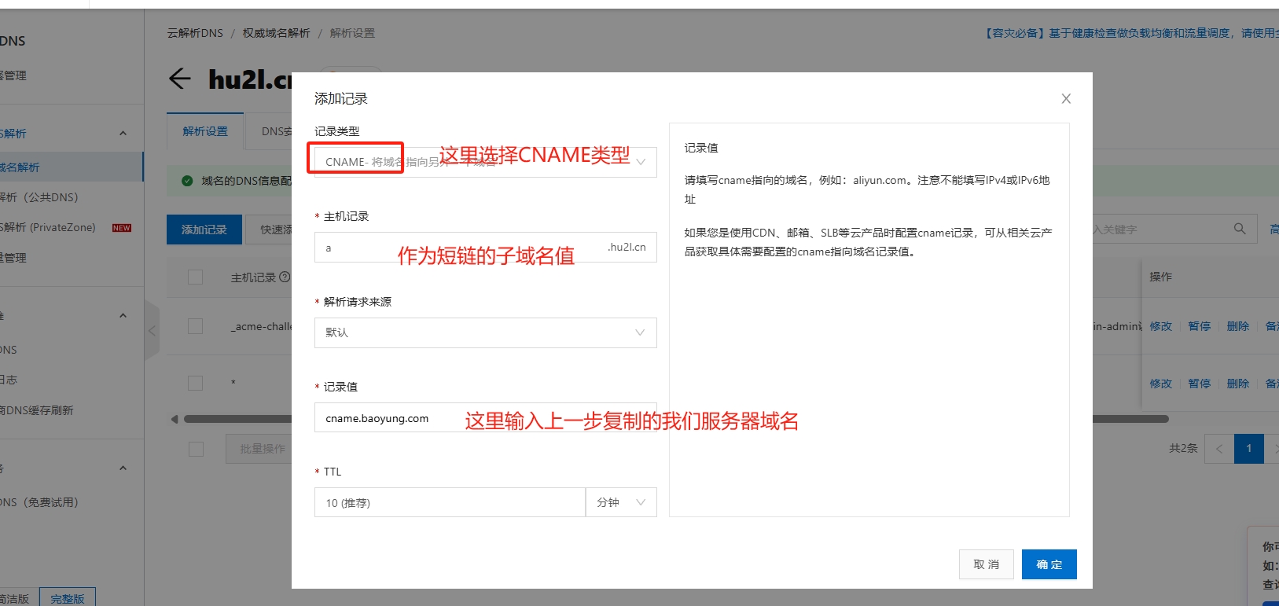The image size is (1279, 606).
Task: Click the 取消 button in dialog
Action: (x=986, y=564)
